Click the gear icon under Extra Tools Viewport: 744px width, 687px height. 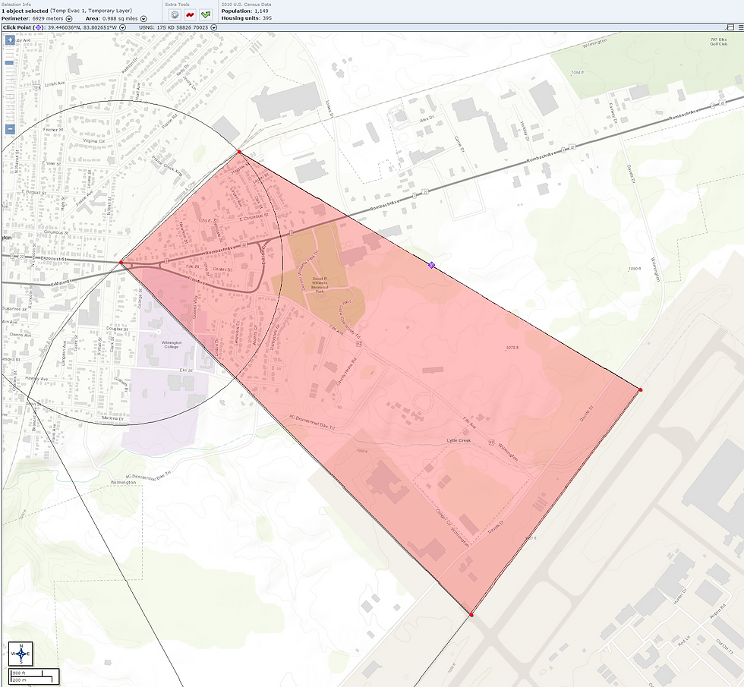point(175,14)
